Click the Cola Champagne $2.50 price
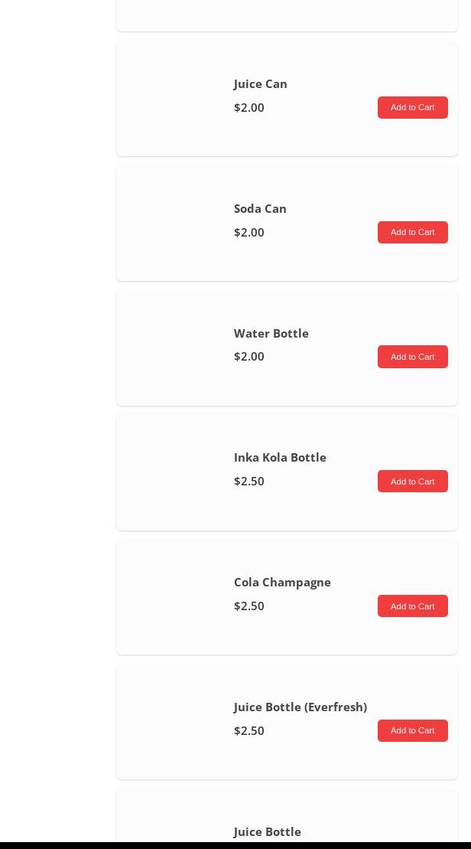Viewport: 471px width, 849px height. click(248, 606)
